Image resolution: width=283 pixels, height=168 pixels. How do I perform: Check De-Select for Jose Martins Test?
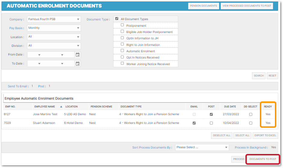point(250,114)
